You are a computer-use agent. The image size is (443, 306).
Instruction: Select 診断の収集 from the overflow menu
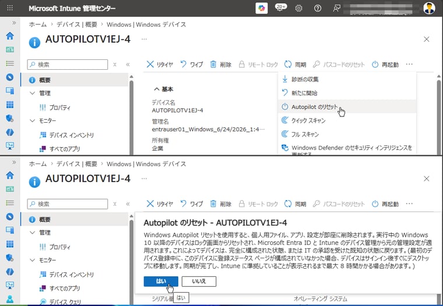347,79
